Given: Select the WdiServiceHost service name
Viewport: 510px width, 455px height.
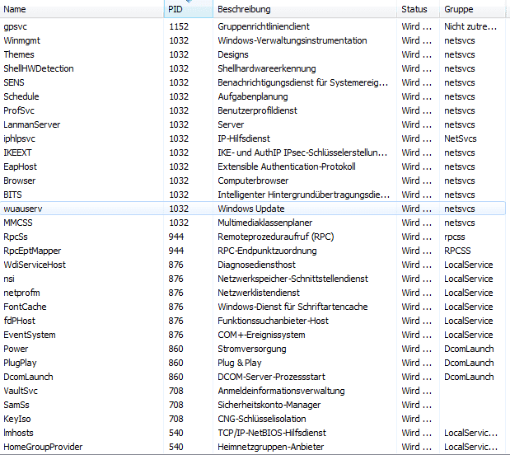Looking at the screenshot, I should click(x=35, y=265).
